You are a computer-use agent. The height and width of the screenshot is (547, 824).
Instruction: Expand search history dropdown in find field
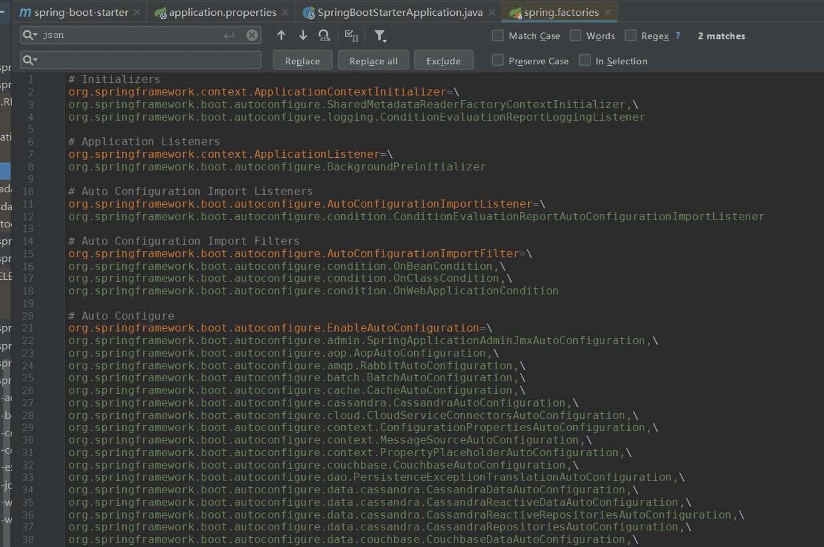pos(30,36)
